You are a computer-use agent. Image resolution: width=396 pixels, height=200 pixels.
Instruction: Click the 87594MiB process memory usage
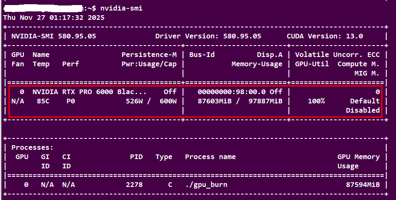click(363, 185)
